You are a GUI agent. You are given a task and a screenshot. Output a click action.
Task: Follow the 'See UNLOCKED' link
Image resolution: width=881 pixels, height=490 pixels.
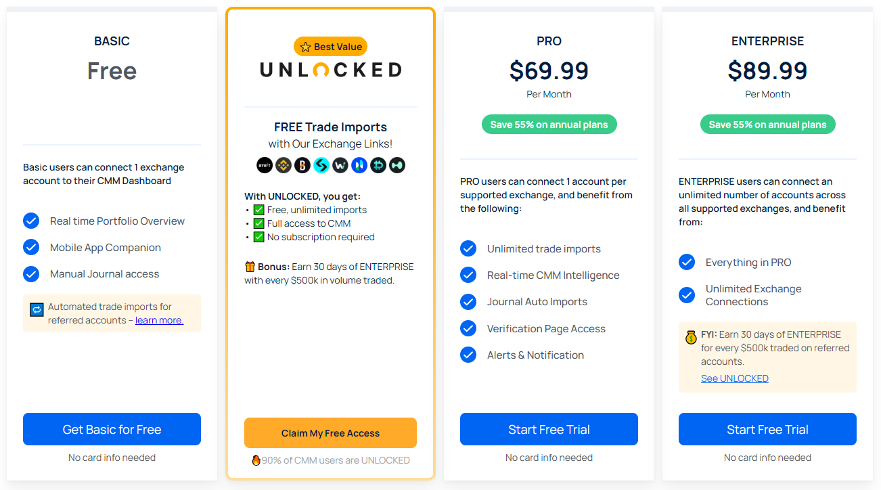coord(734,378)
